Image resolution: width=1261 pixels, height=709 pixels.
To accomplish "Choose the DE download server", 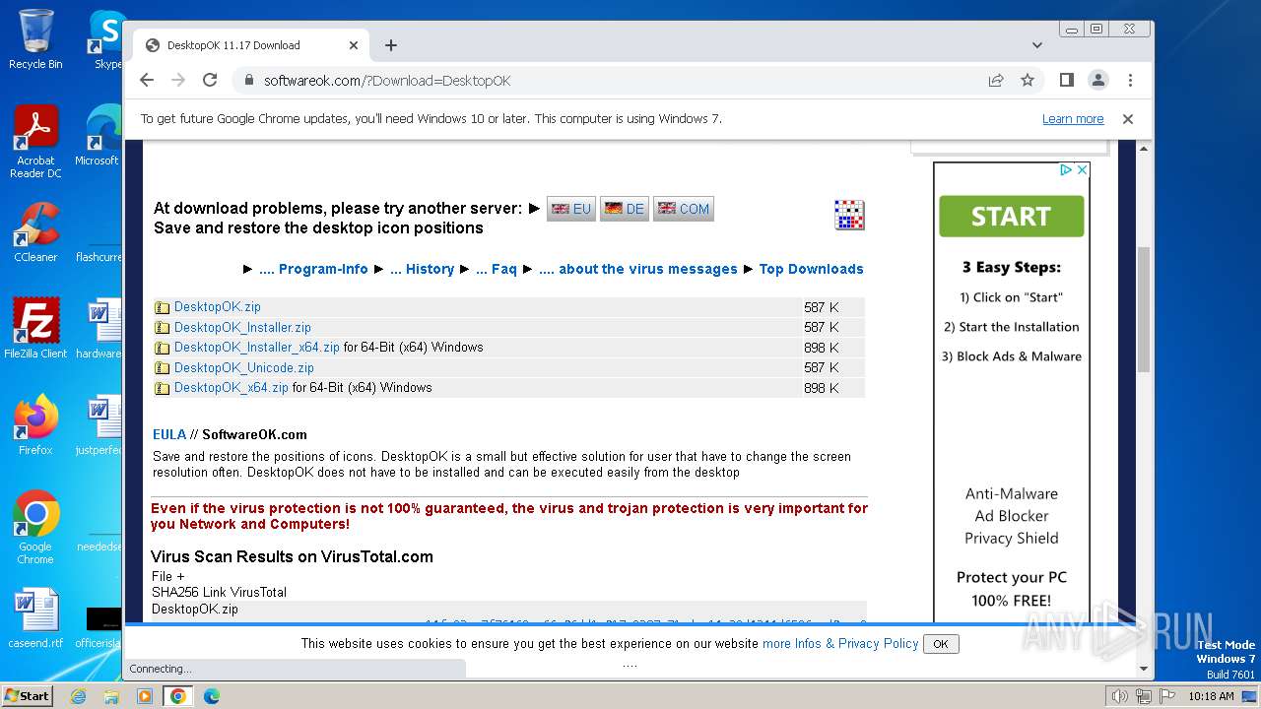I will tap(625, 209).
